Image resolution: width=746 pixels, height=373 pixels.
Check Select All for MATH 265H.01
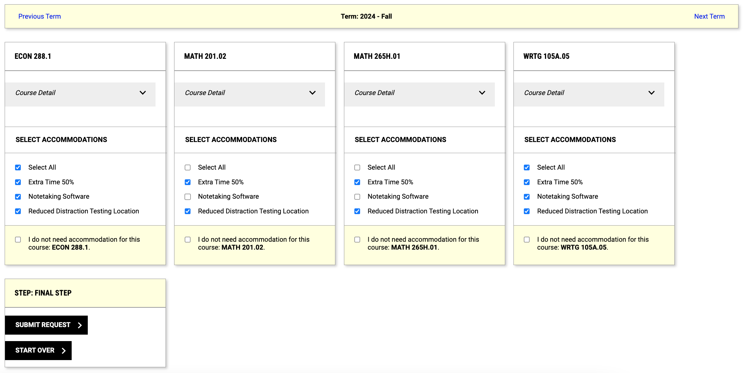coord(357,167)
